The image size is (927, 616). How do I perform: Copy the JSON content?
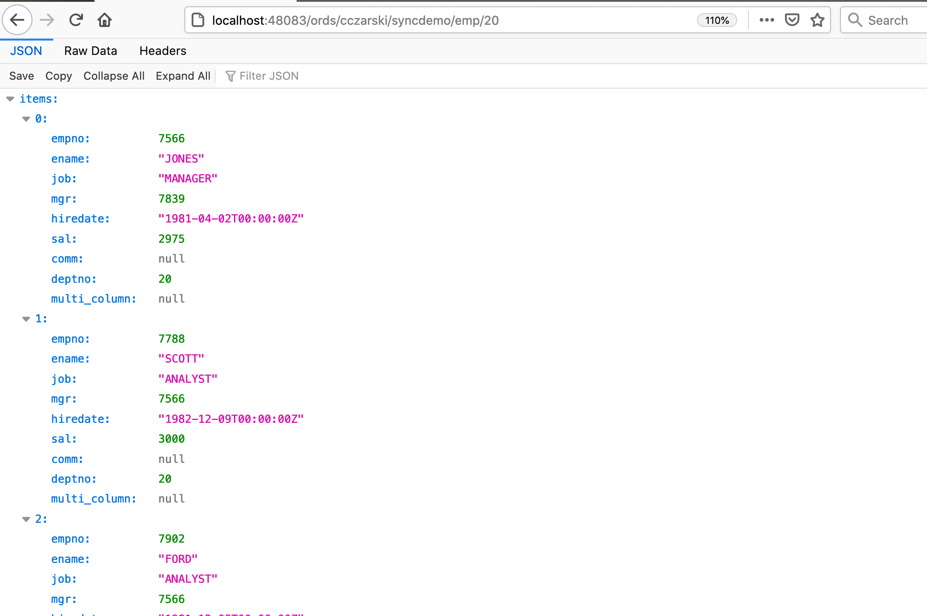59,76
